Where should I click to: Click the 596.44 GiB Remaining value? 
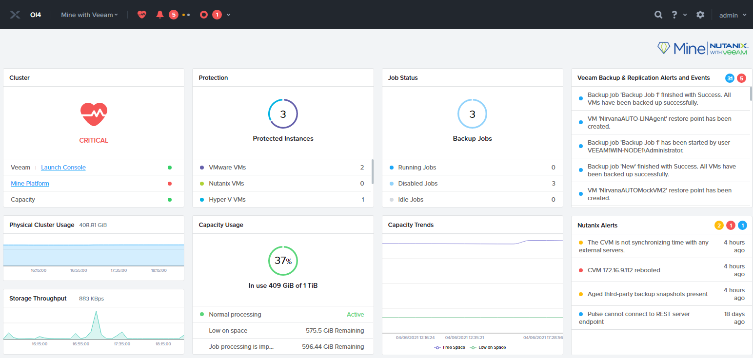coord(333,347)
